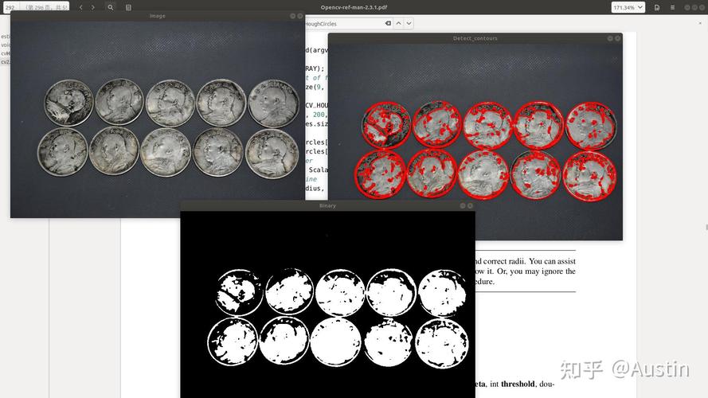Go to the next page arrow

[93, 7]
